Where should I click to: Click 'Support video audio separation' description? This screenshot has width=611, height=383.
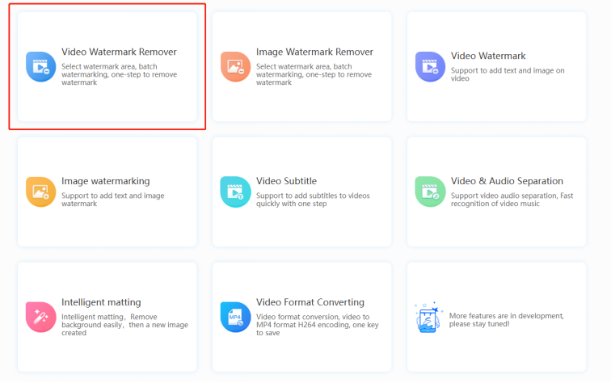tap(512, 200)
